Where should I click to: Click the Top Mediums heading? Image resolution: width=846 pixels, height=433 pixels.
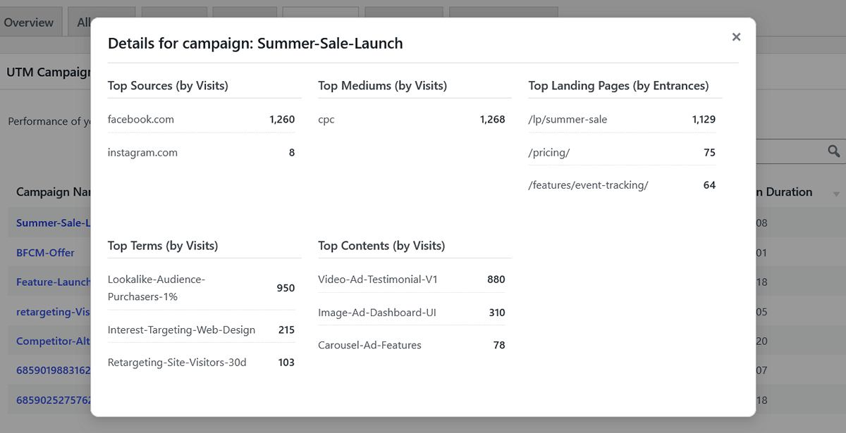tap(382, 85)
